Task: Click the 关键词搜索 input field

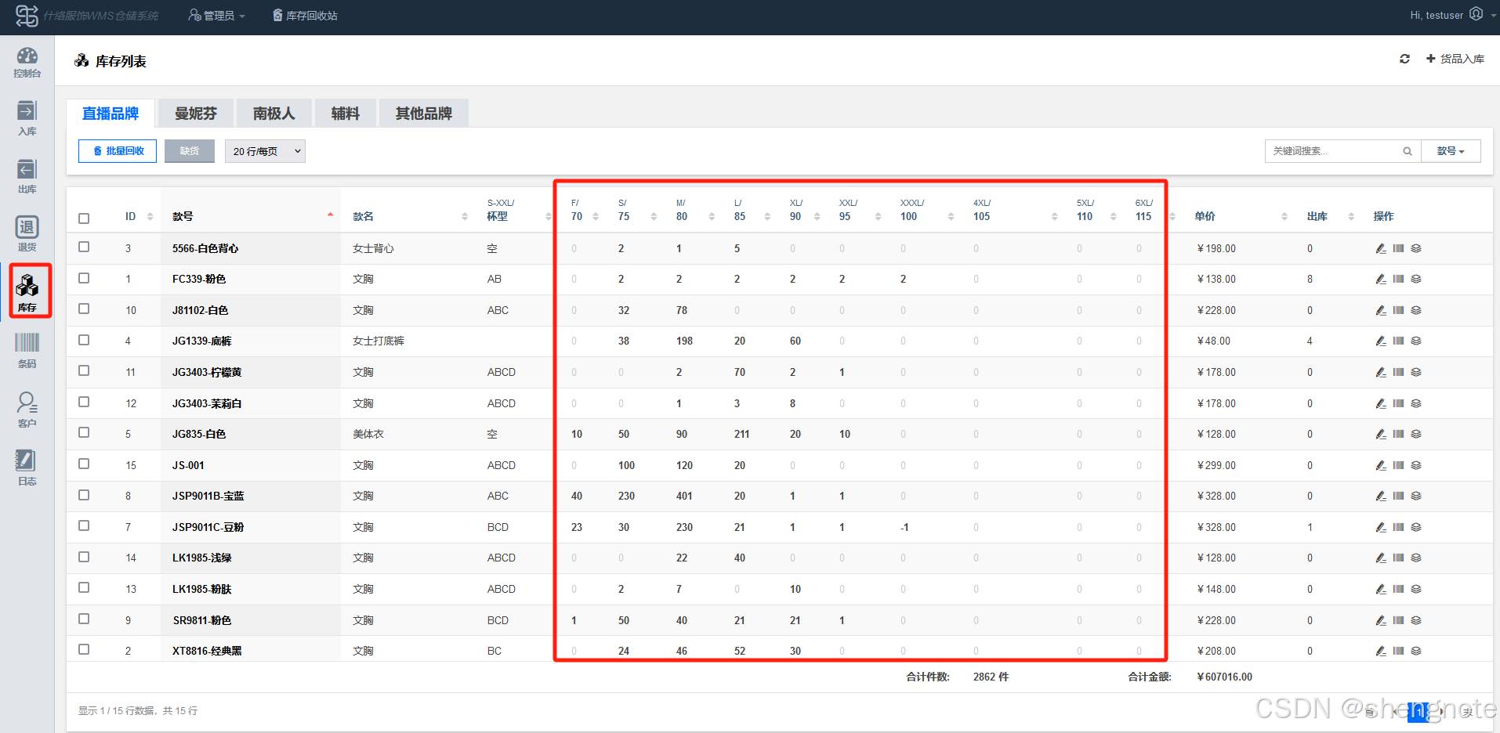Action: pyautogui.click(x=1332, y=151)
